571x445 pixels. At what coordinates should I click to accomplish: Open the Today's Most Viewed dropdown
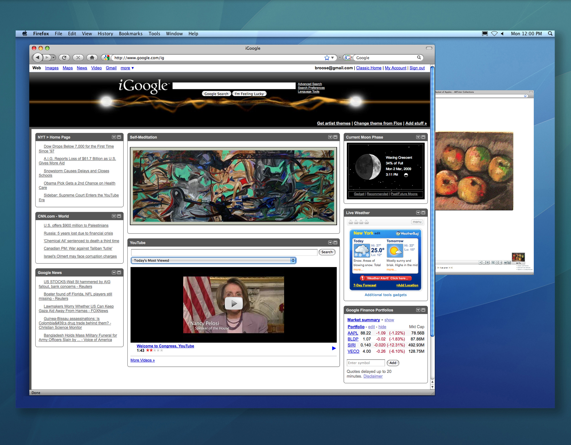point(213,260)
